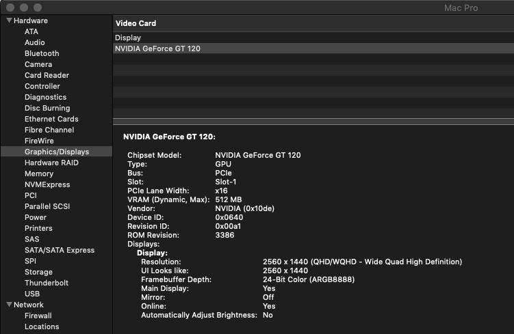The width and height of the screenshot is (514, 334).
Task: Open the Card Reader entry
Action: coord(47,75)
